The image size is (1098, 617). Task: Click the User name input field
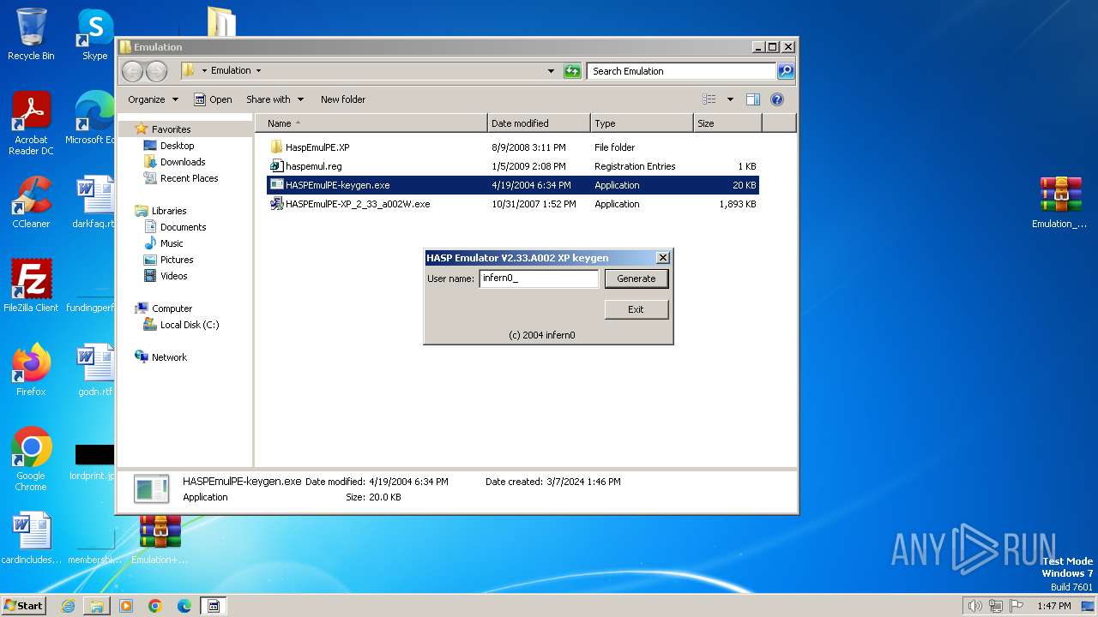(539, 279)
